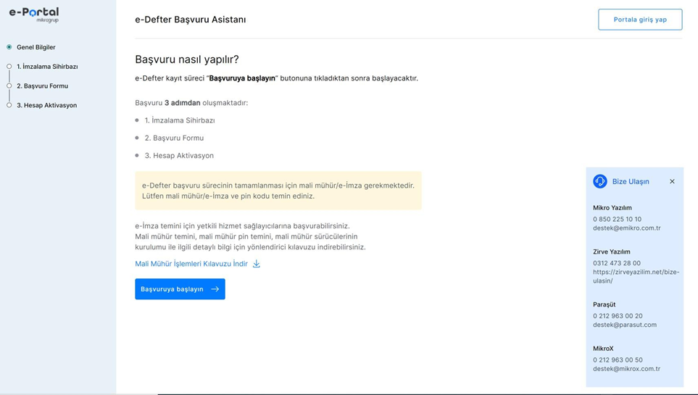
Task: Click Mikro Yazılım phone number 0 850 225 10 10
Action: (x=617, y=219)
